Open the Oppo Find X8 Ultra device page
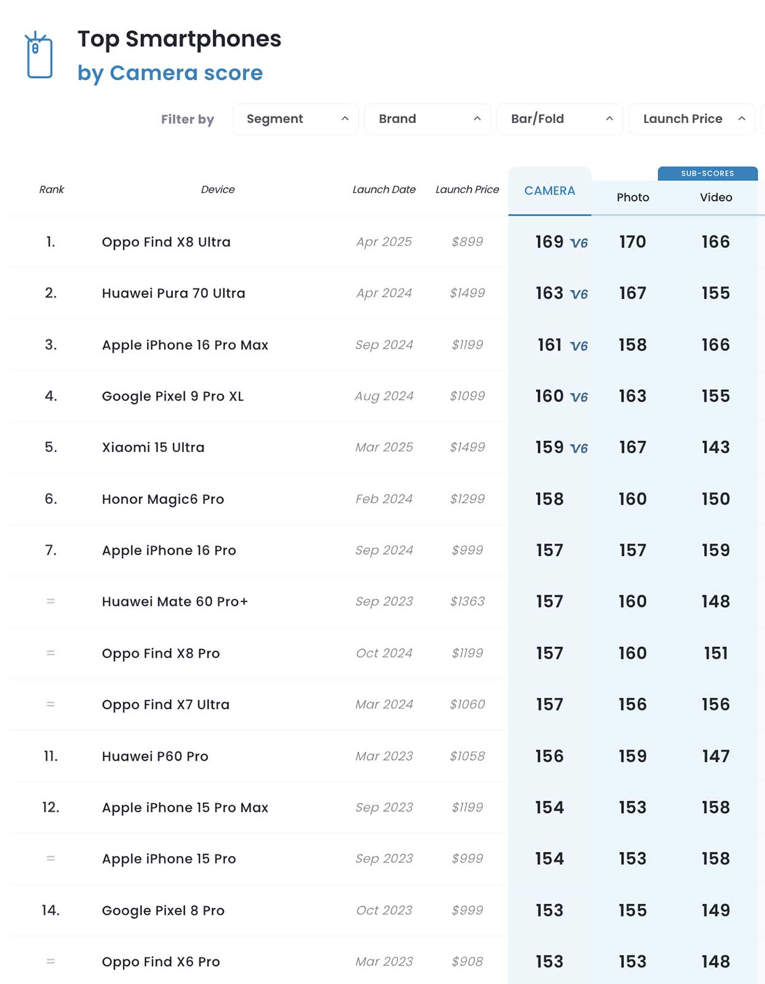Viewport: 765px width, 984px height. pyautogui.click(x=166, y=242)
